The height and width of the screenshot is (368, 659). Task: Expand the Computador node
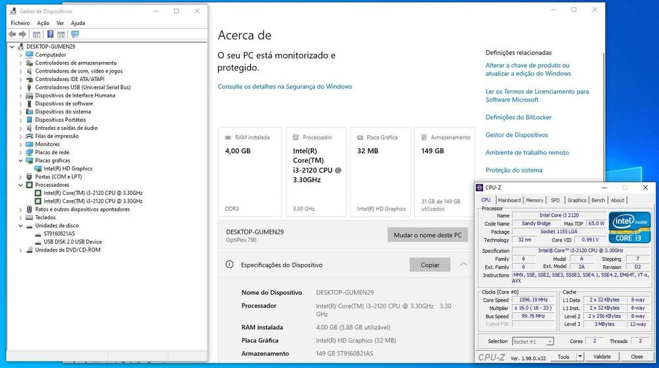tap(20, 55)
